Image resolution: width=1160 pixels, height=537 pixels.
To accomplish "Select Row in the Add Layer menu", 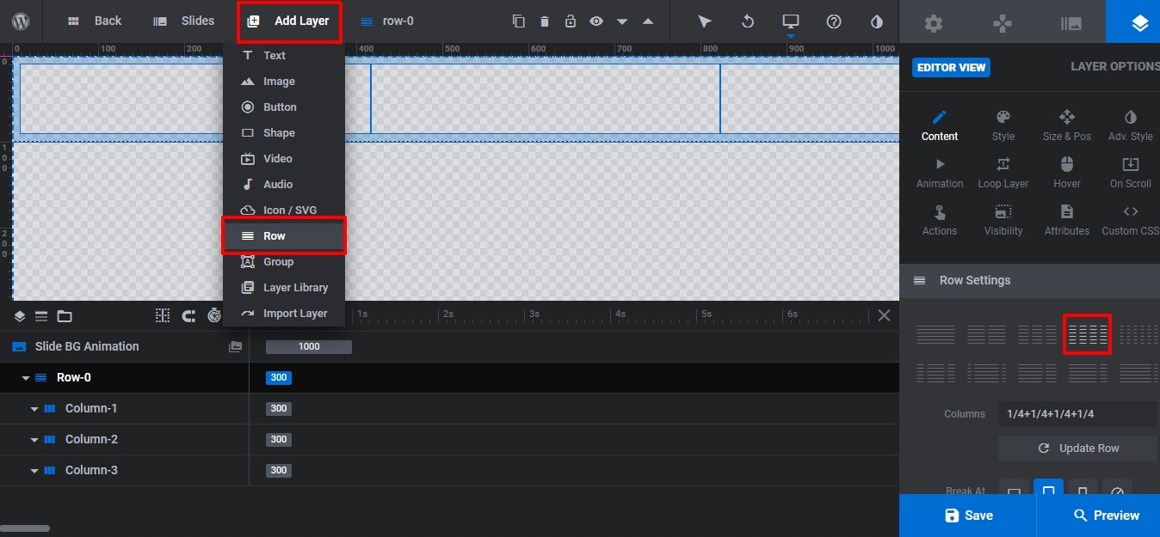I will (284, 235).
